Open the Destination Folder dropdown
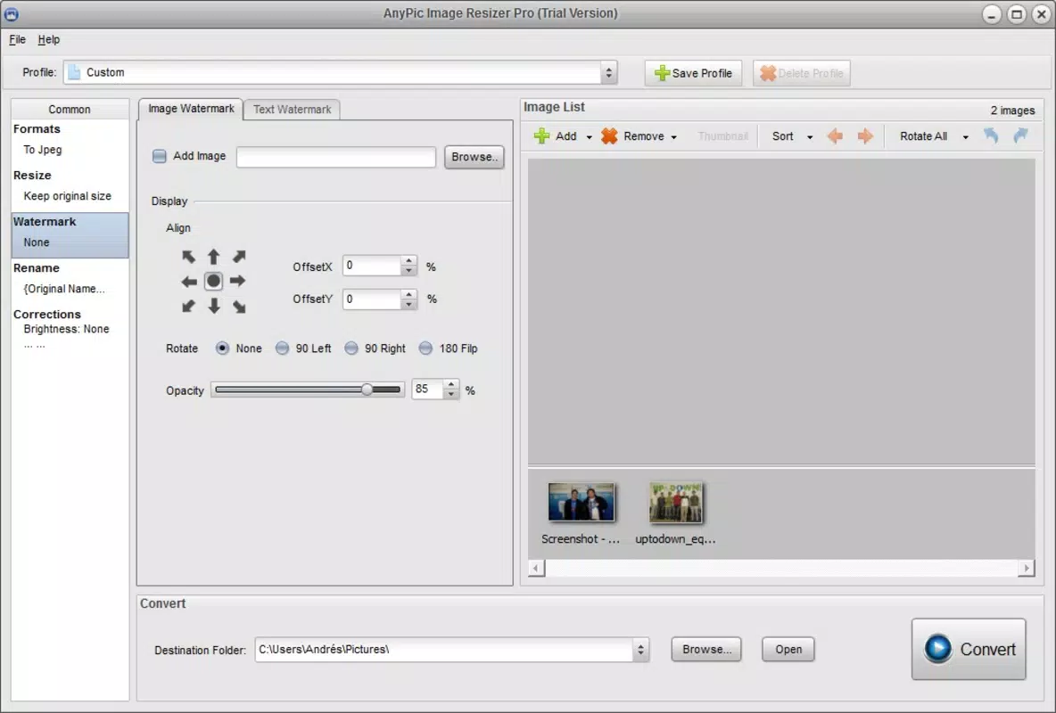This screenshot has width=1056, height=713. coord(640,650)
